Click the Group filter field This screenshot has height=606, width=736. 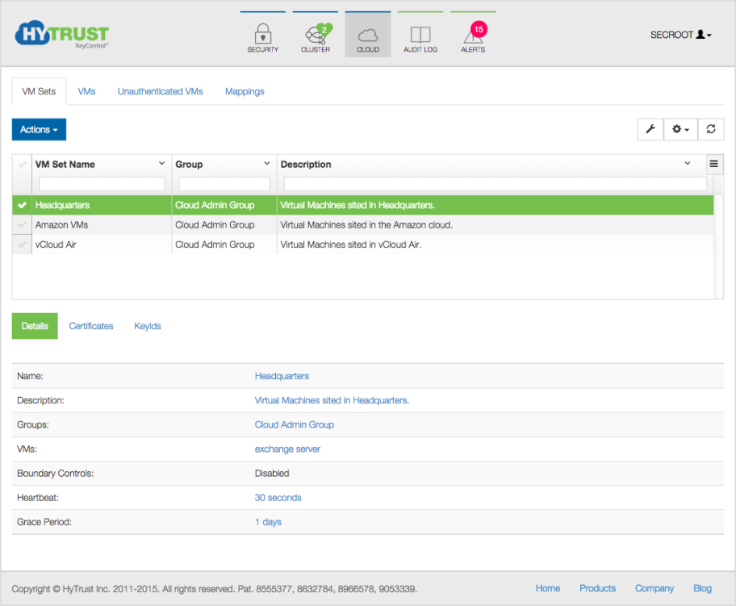click(224, 183)
